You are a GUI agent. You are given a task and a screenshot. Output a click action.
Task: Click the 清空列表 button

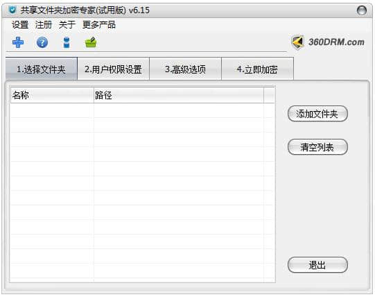317,147
